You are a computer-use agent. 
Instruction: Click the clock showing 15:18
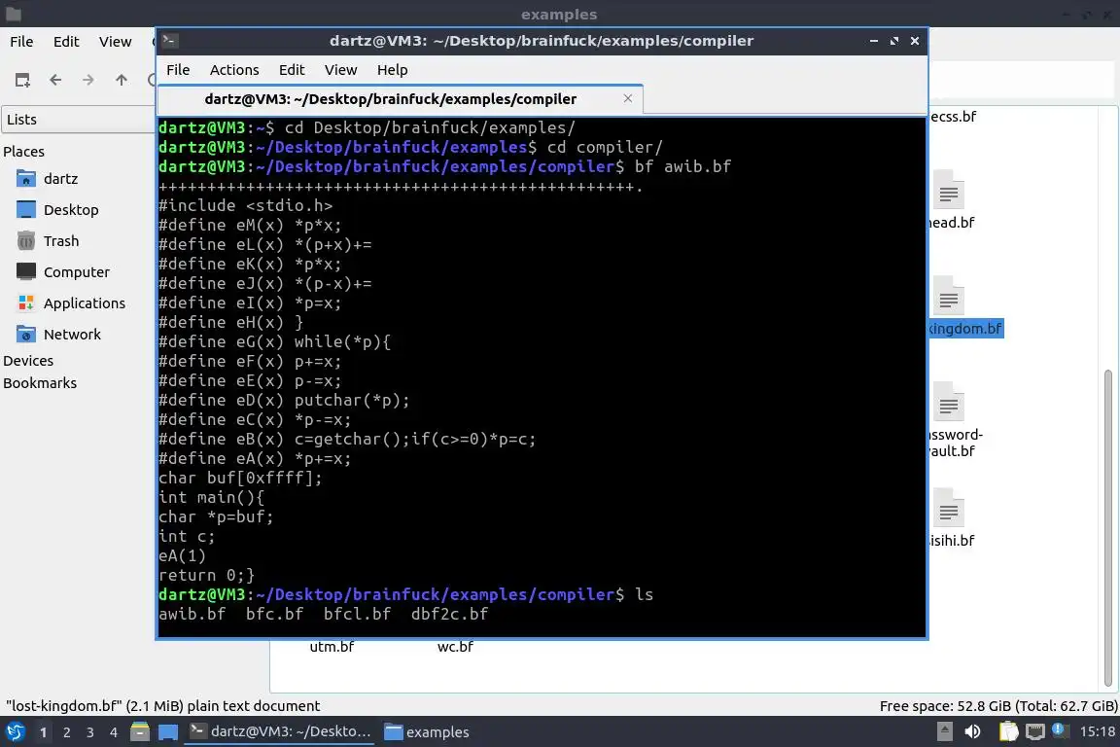click(x=1097, y=731)
